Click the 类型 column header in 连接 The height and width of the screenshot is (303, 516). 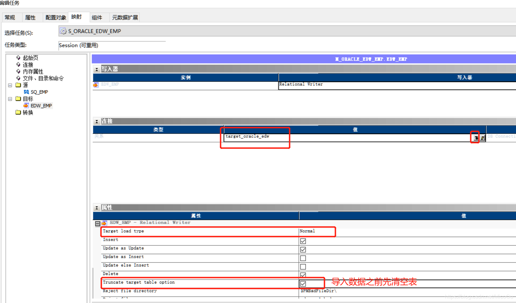click(158, 130)
